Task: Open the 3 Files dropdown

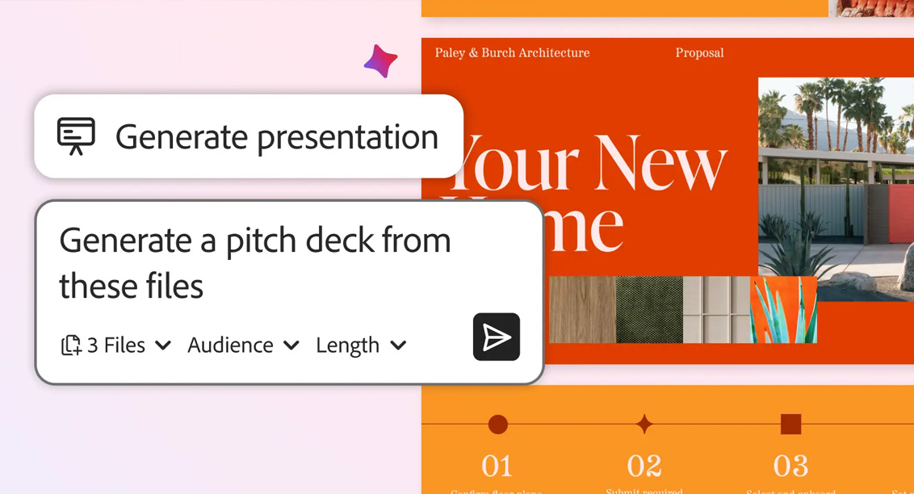Action: point(117,345)
